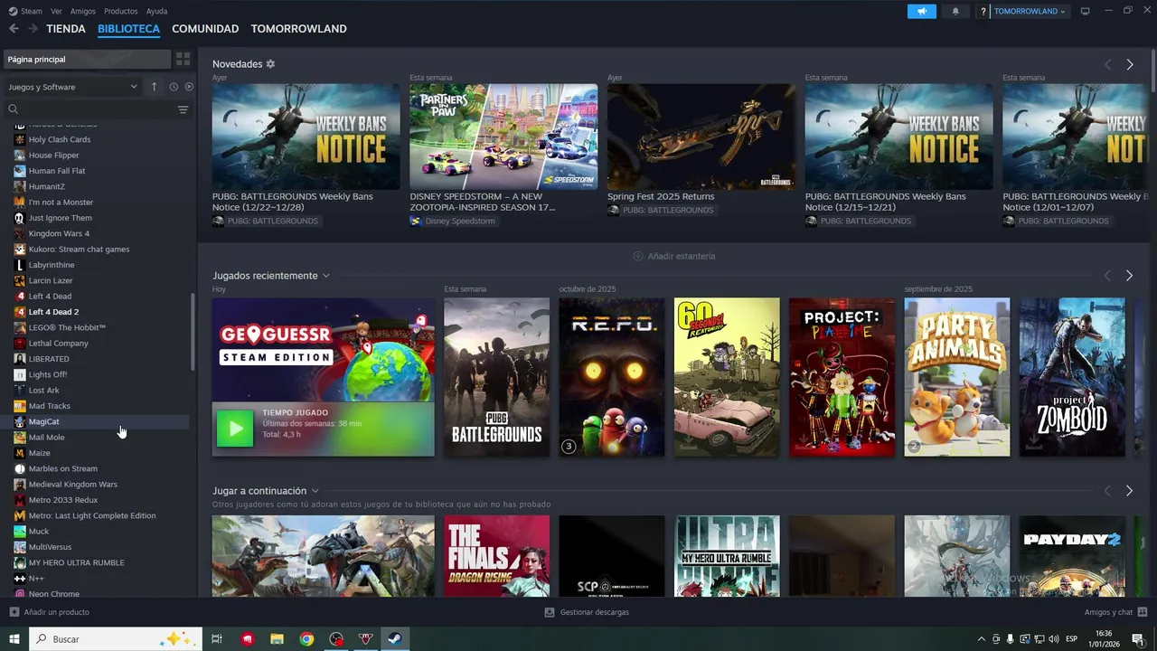This screenshot has width=1157, height=651.
Task: Show hidden system tray icons chevron
Action: point(982,639)
